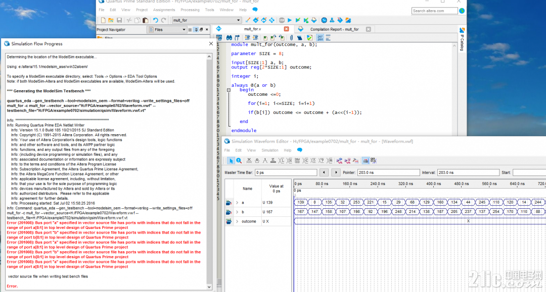Click the paperclip icon in editor toolbar
Viewport: 546px width, 292px height.
coord(292,37)
